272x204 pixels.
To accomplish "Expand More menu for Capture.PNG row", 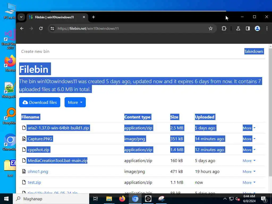I will [249, 139].
